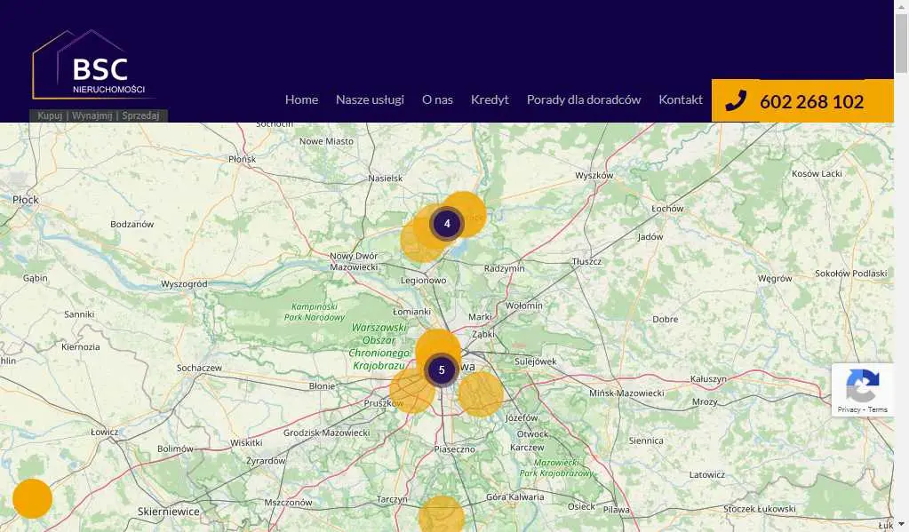Click the Sochaczew map label
This screenshot has width=909, height=532.
pos(199,368)
